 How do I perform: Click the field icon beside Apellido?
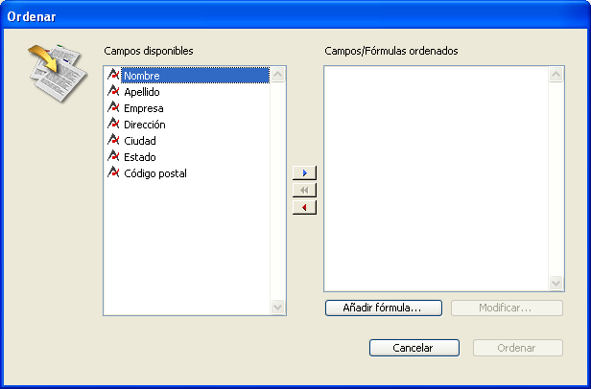click(113, 91)
